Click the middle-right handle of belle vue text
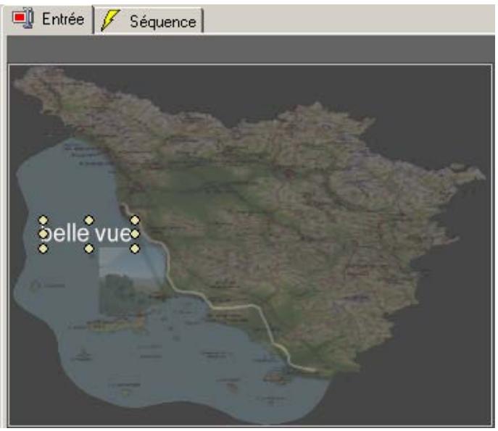 tap(135, 234)
